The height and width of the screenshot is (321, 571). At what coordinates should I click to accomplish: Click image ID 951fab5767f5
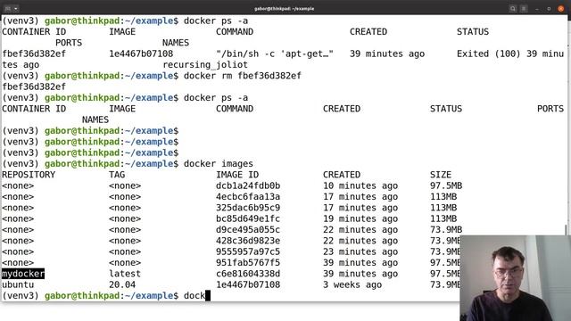248,263
